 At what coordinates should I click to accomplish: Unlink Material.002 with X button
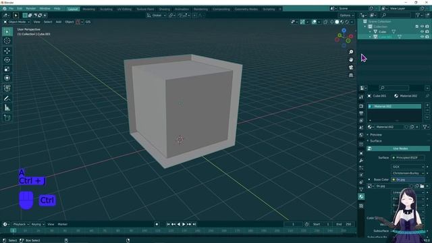tap(417, 127)
